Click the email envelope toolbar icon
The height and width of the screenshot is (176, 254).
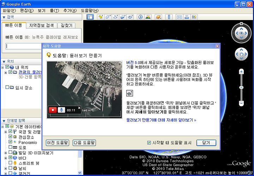tap(179, 17)
